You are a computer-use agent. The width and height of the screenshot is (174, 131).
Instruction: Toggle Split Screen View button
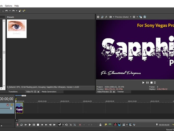(110, 17)
